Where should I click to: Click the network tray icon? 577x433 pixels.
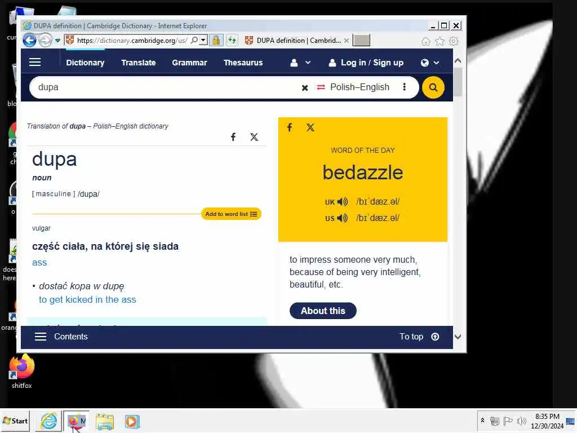coord(495,421)
